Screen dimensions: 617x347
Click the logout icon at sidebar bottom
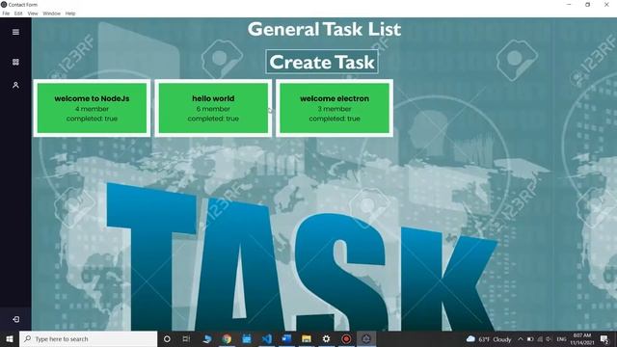point(15,319)
